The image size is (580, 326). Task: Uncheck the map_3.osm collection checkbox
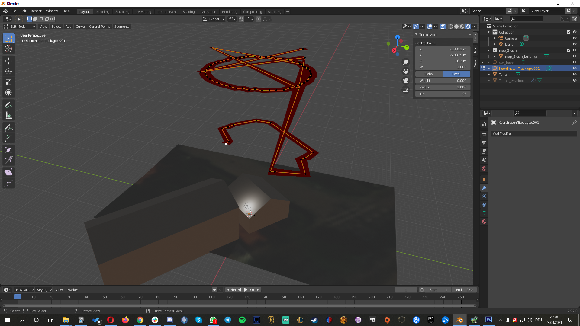pos(568,50)
